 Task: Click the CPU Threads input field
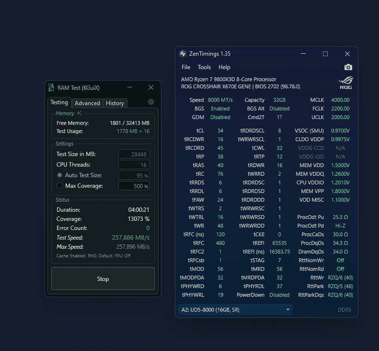tap(134, 165)
